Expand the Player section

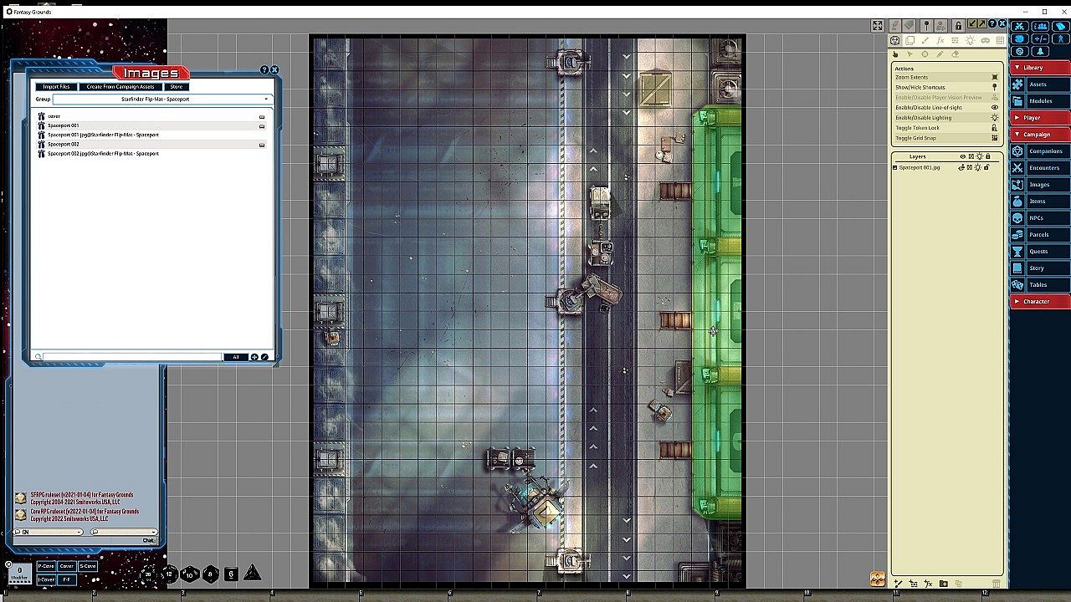click(x=1040, y=118)
